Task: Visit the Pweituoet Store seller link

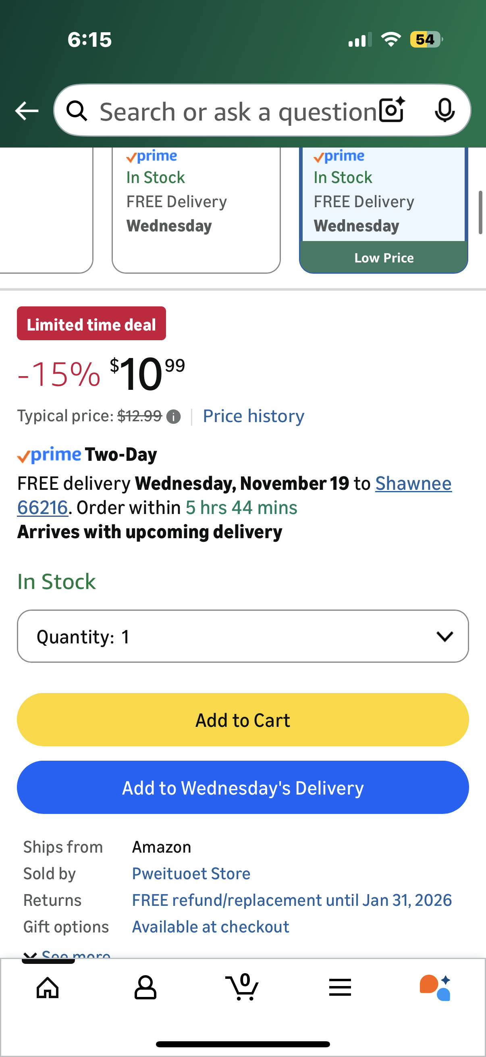Action: pos(191,874)
